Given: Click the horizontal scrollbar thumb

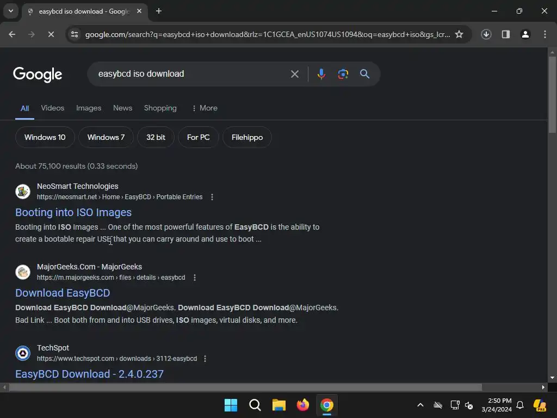Looking at the screenshot, I should 245,387.
